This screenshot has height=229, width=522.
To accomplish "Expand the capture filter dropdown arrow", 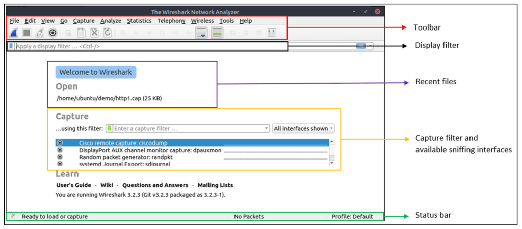I will tap(267, 128).
